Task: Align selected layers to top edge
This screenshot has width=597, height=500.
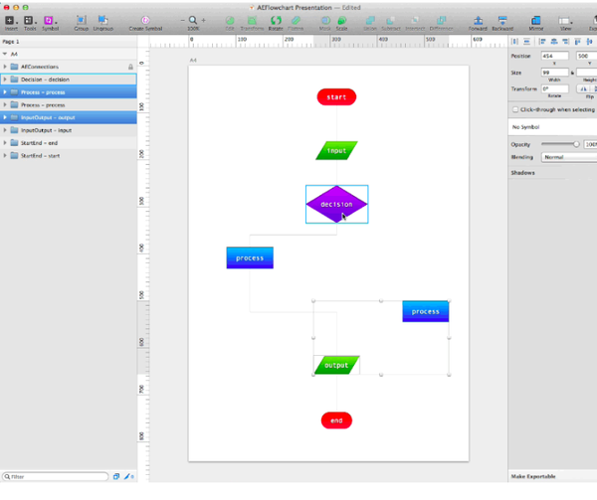Action: 577,42
